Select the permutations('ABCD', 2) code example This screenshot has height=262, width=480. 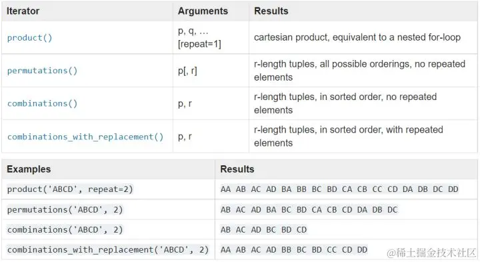pos(65,209)
